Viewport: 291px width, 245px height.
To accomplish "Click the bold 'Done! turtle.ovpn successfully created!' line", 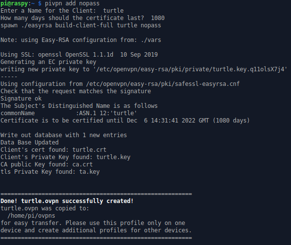I will (x=67, y=201).
